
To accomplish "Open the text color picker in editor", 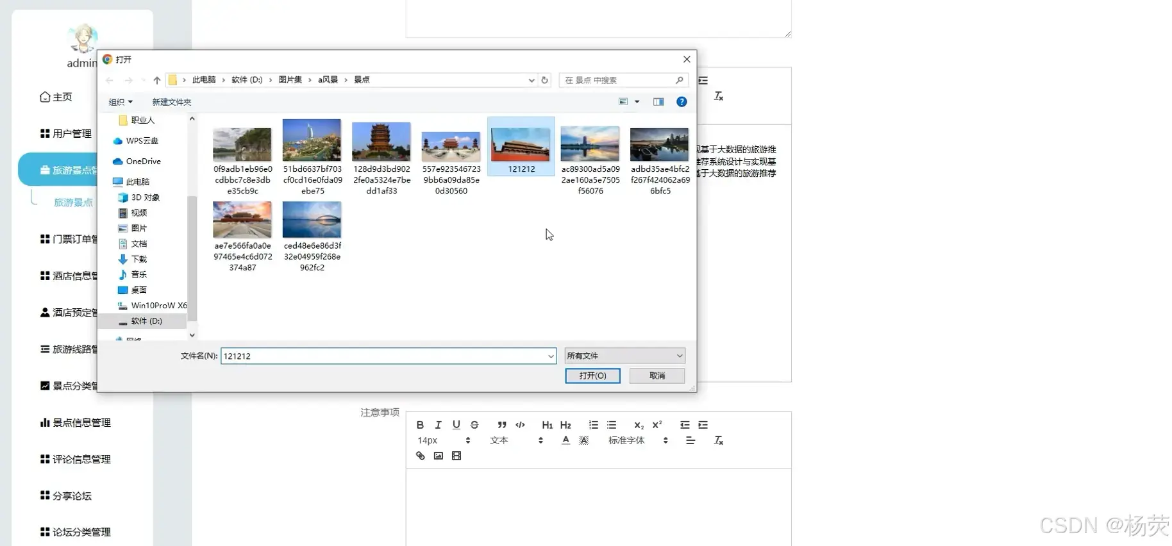I will pos(565,440).
